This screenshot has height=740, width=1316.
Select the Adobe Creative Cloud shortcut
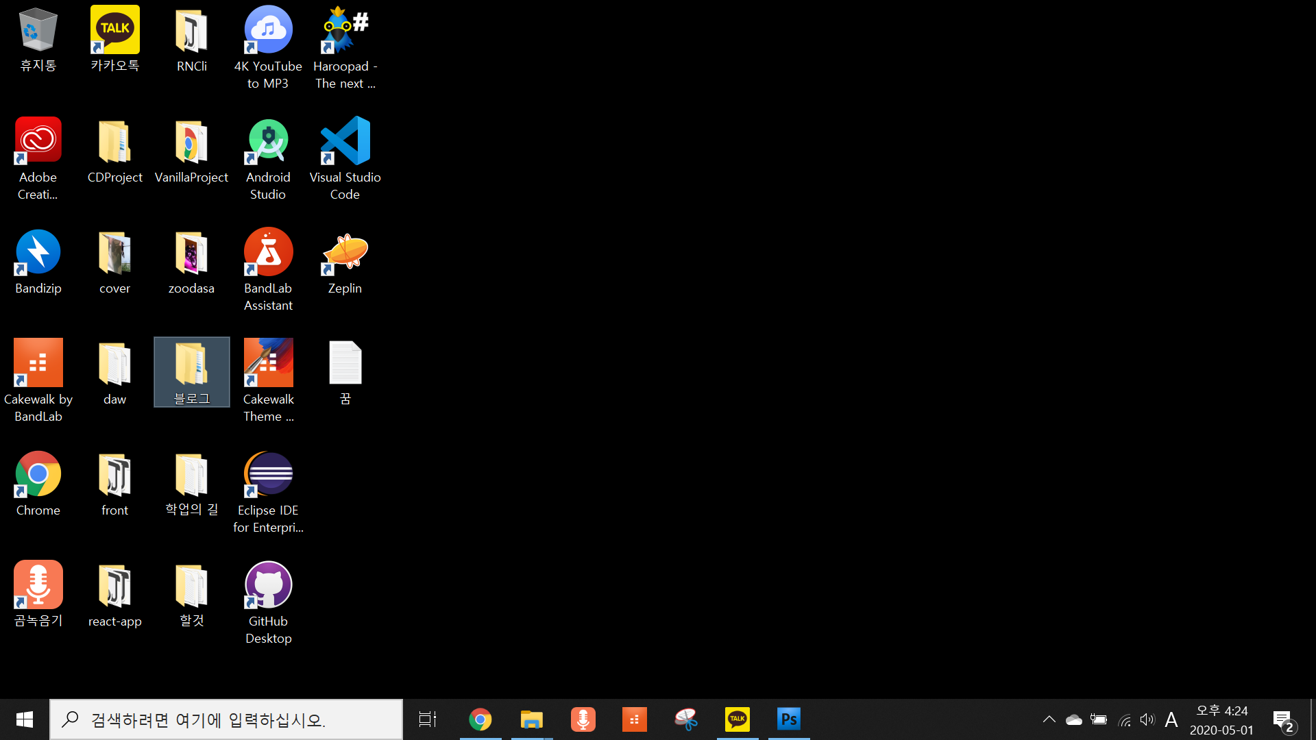tap(38, 141)
